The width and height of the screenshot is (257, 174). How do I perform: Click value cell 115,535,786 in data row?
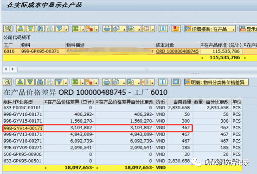point(221,51)
